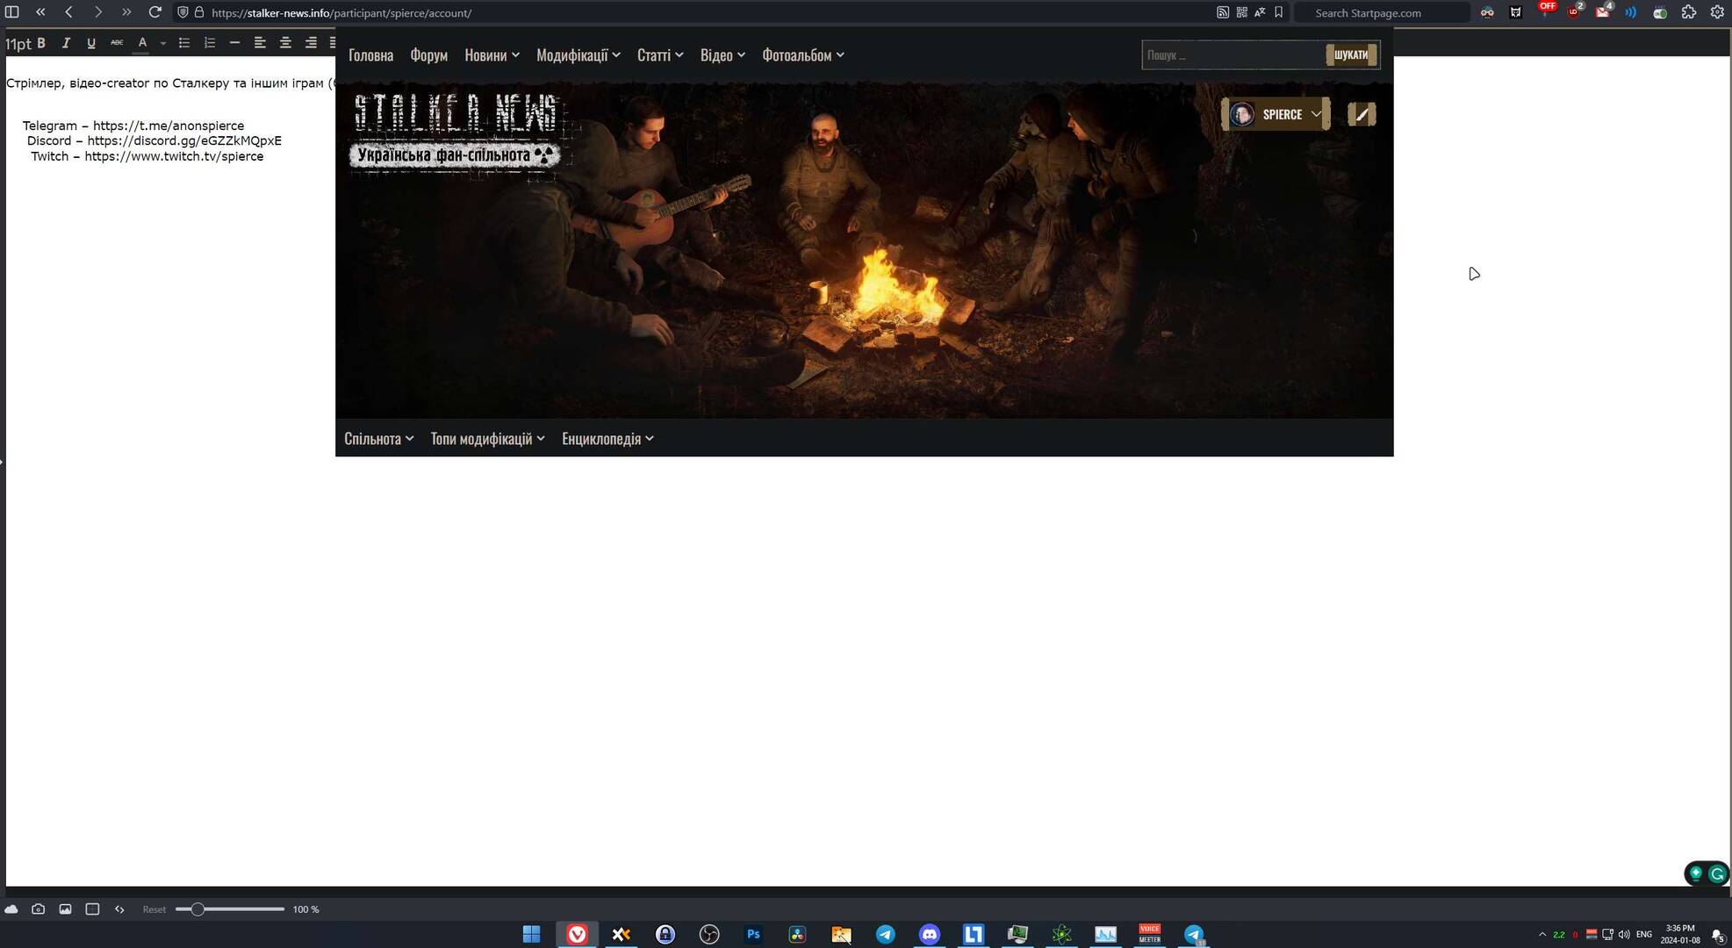Reload the current page

pyautogui.click(x=155, y=12)
